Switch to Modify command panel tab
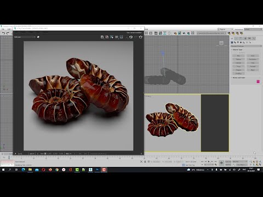Viewport: 263px width, 197px height. [x=236, y=38]
